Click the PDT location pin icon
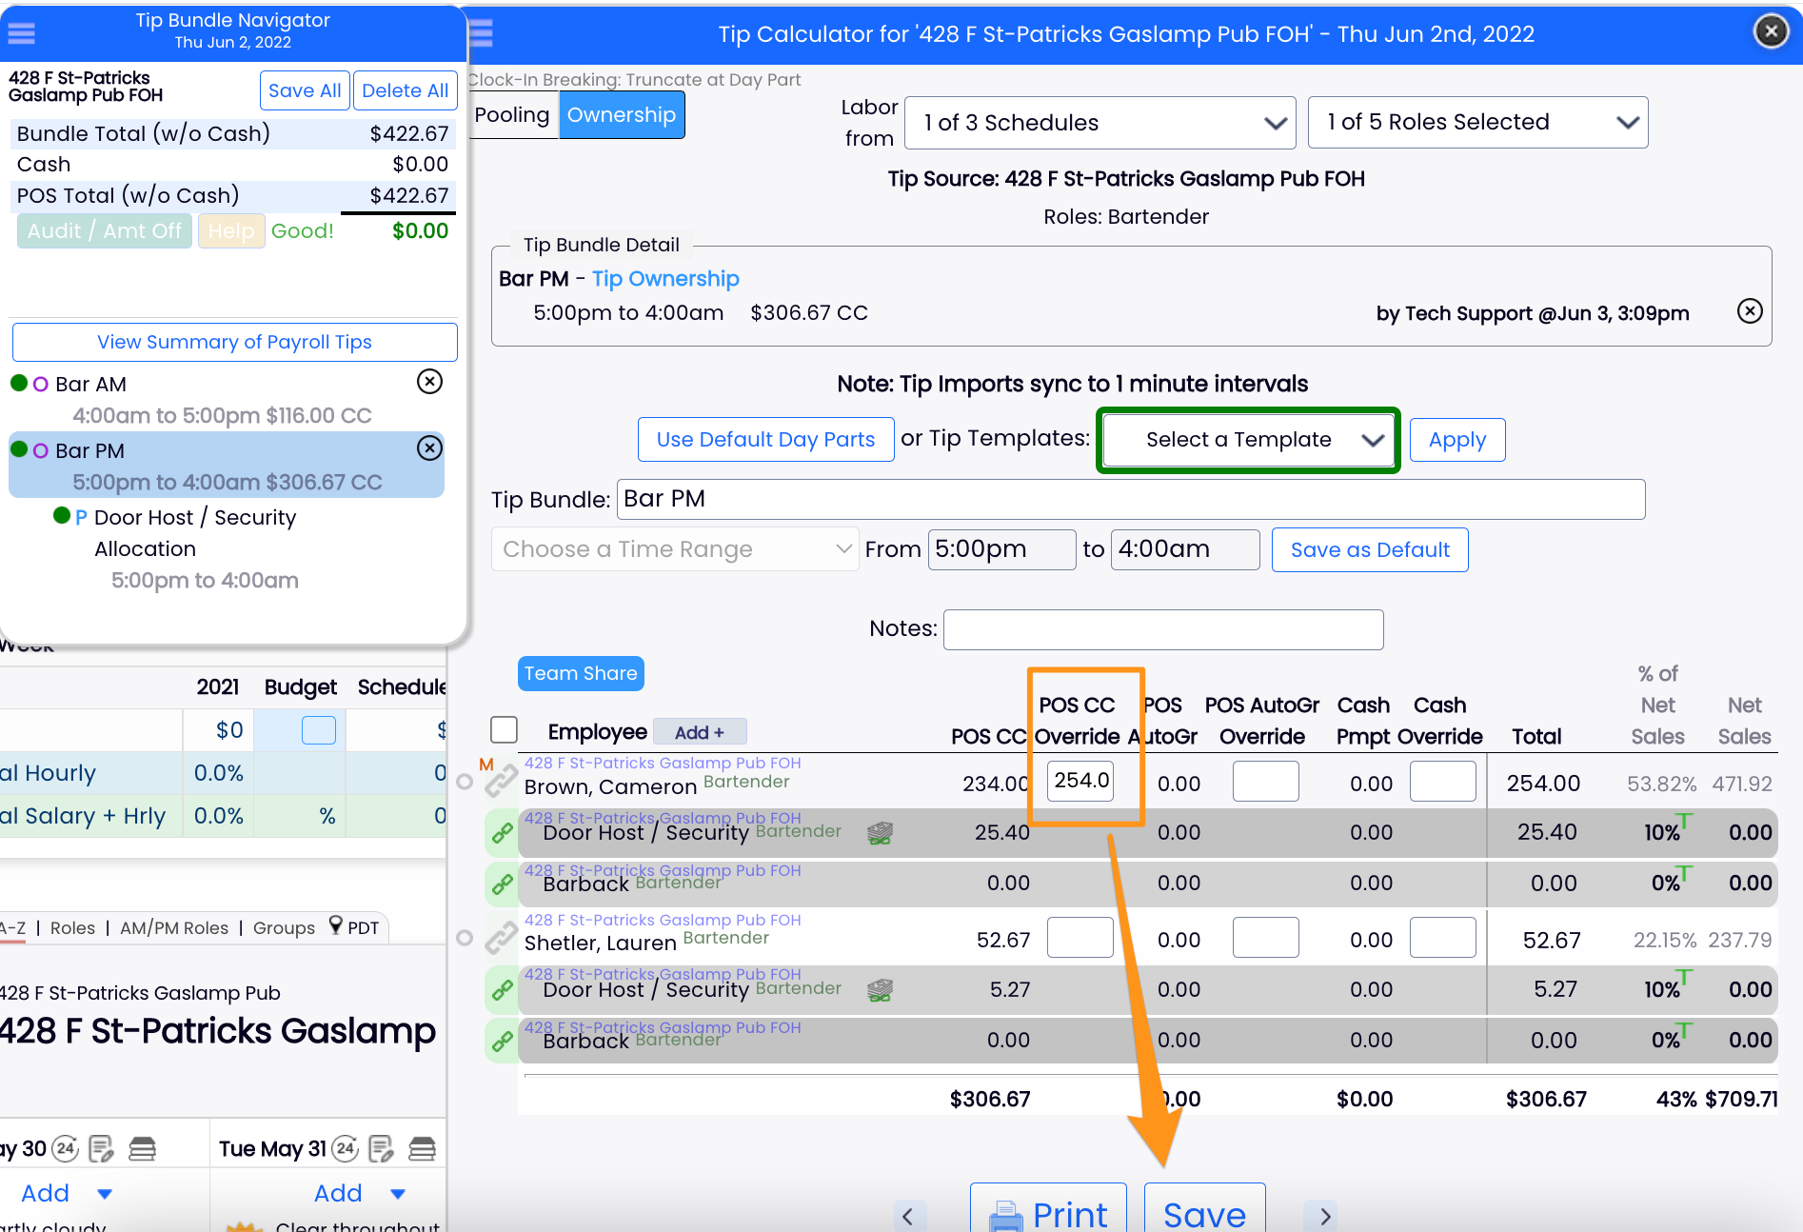This screenshot has height=1232, width=1803. [x=335, y=925]
